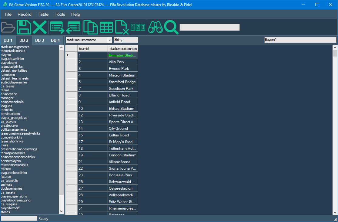This screenshot has height=222, width=338.
Task: Click the export record arrow icon
Action: pyautogui.click(x=57, y=28)
